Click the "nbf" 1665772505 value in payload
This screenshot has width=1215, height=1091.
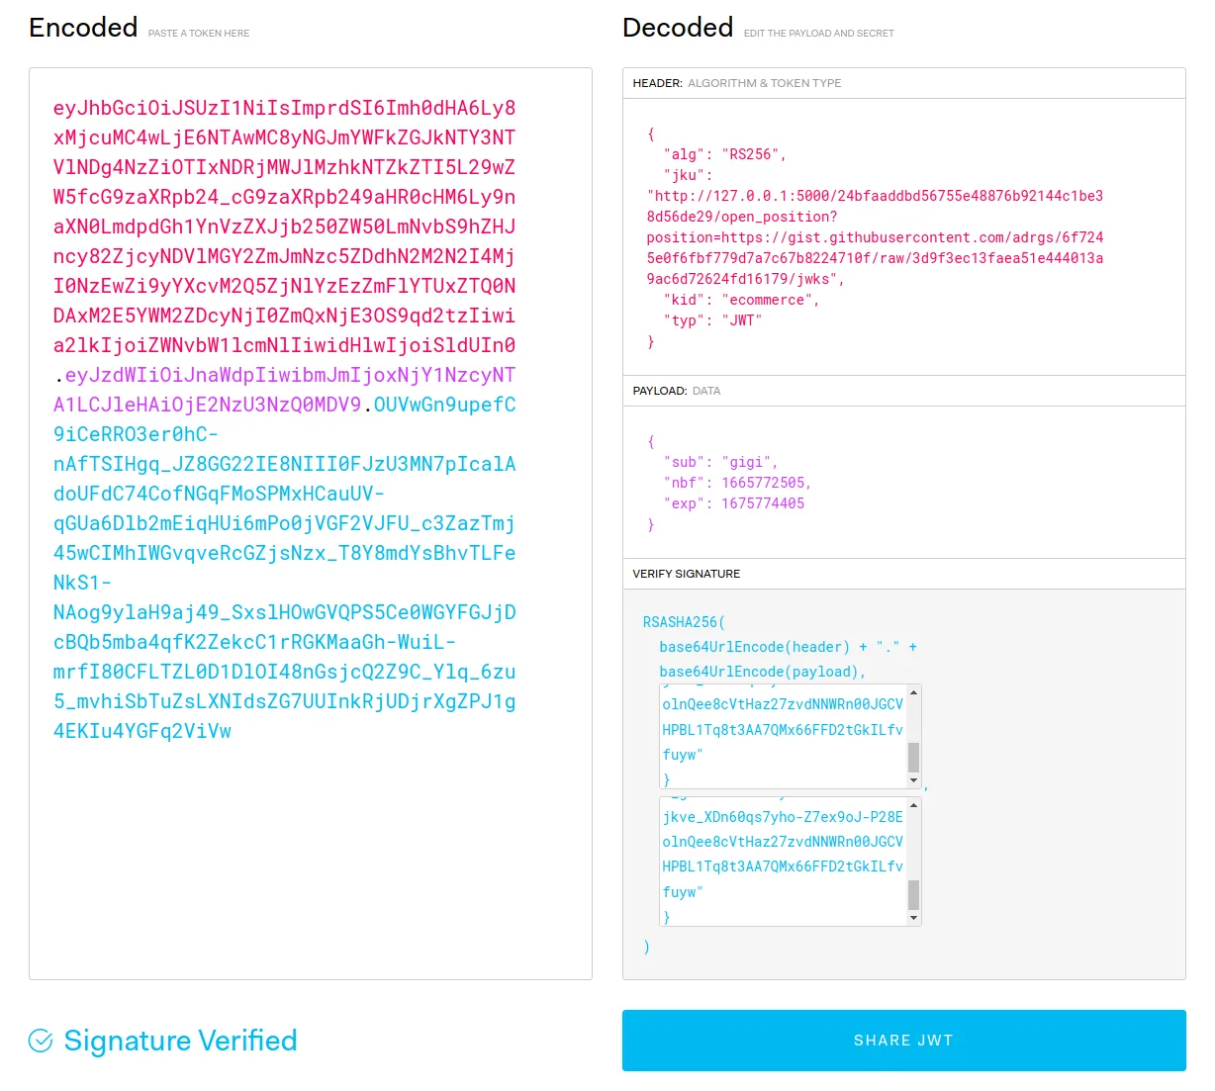(765, 483)
